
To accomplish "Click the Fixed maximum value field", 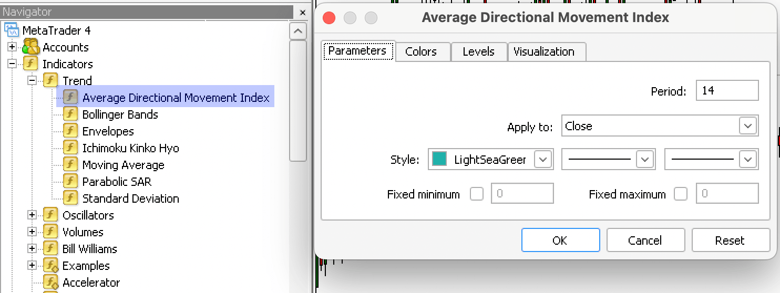I will [727, 193].
